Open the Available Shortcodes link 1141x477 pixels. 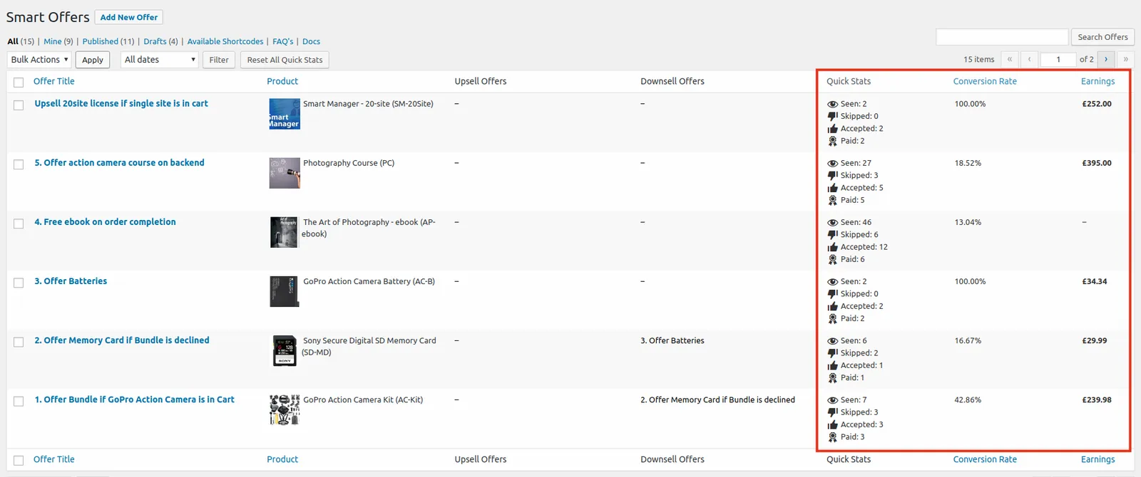(x=225, y=41)
